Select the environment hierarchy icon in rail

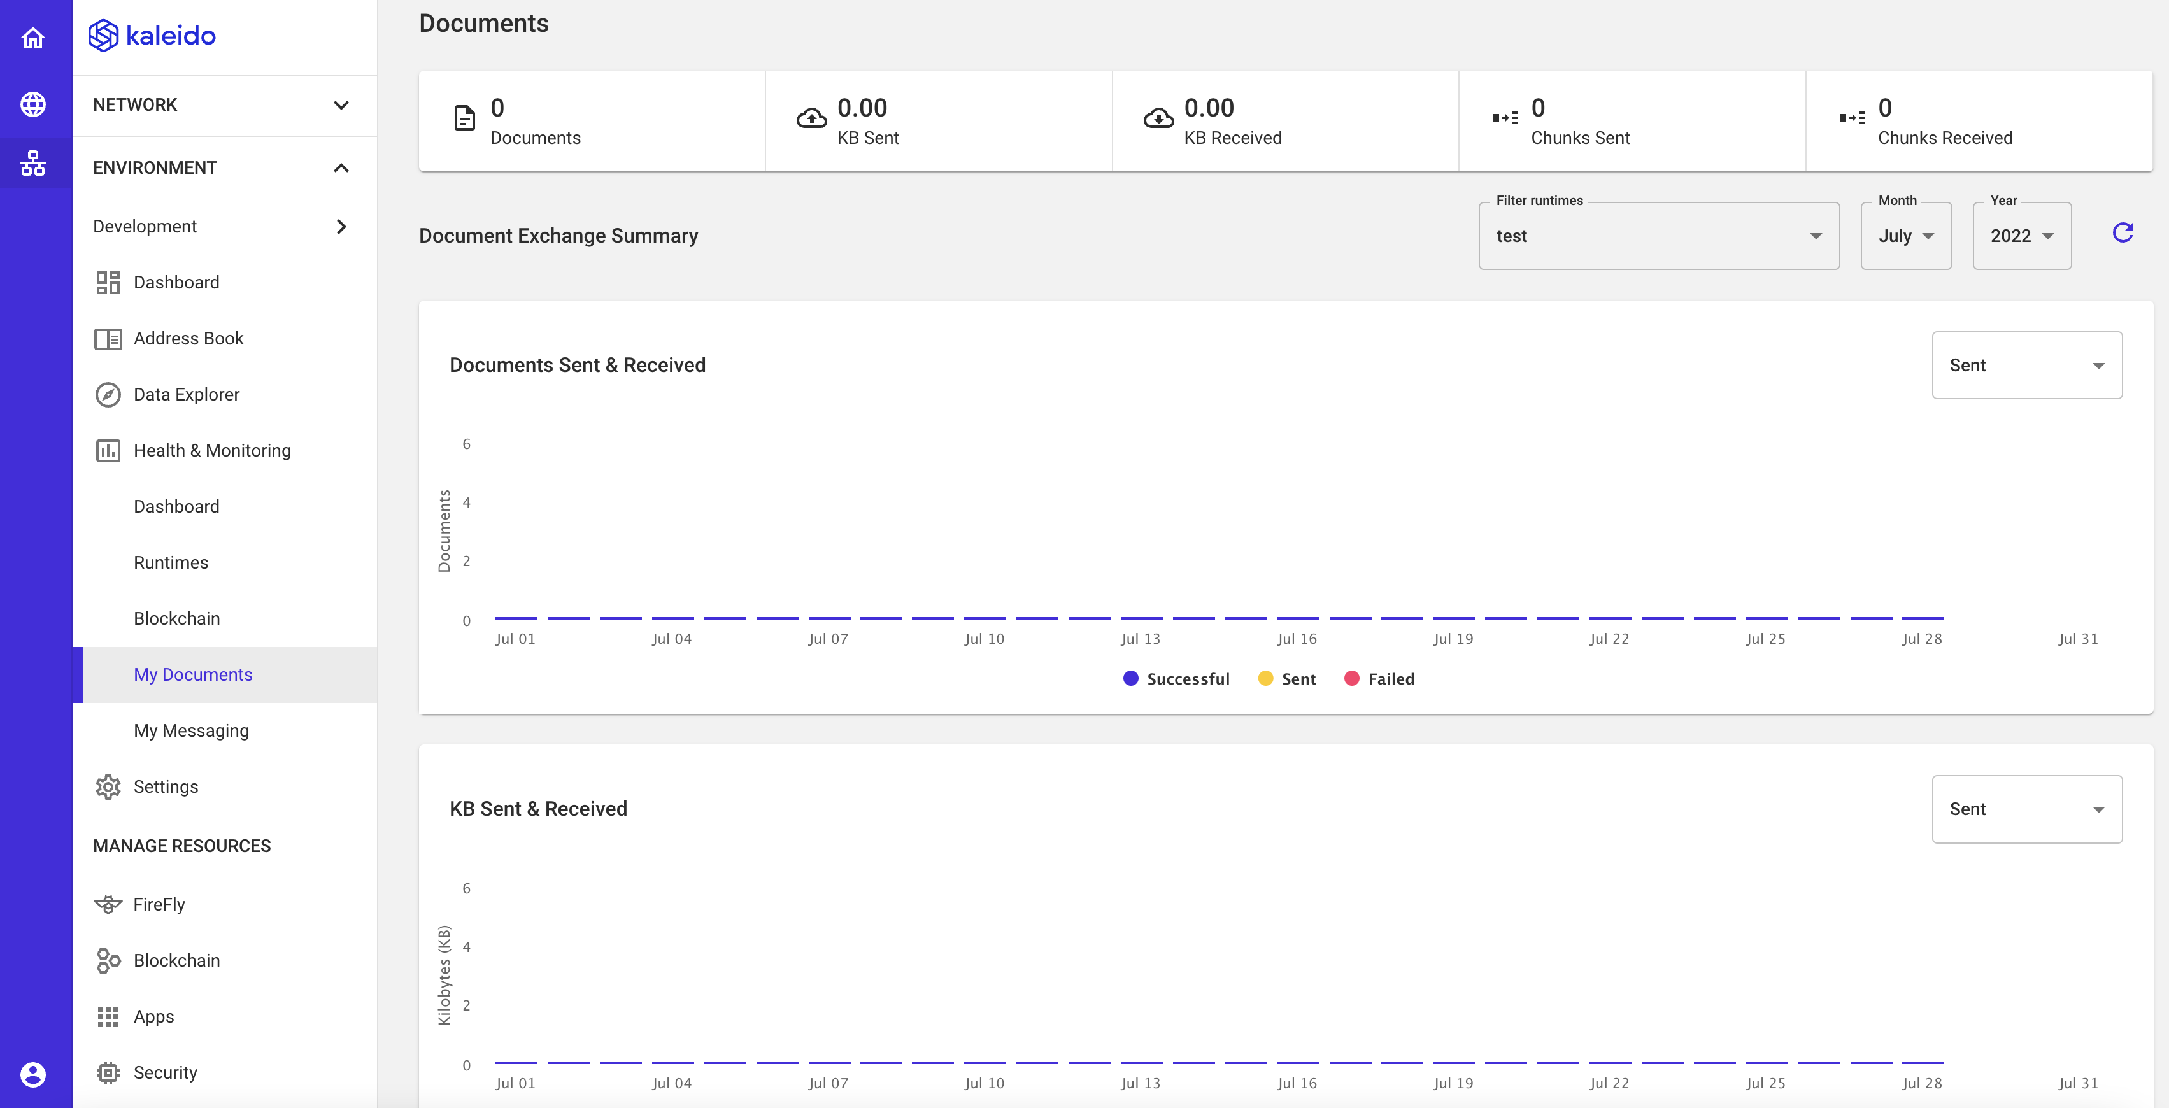33,164
